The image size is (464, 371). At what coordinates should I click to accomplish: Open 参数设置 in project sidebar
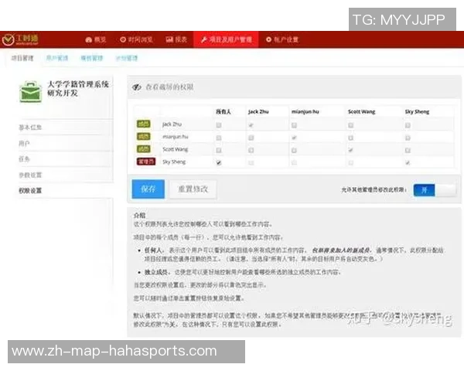(x=30, y=175)
